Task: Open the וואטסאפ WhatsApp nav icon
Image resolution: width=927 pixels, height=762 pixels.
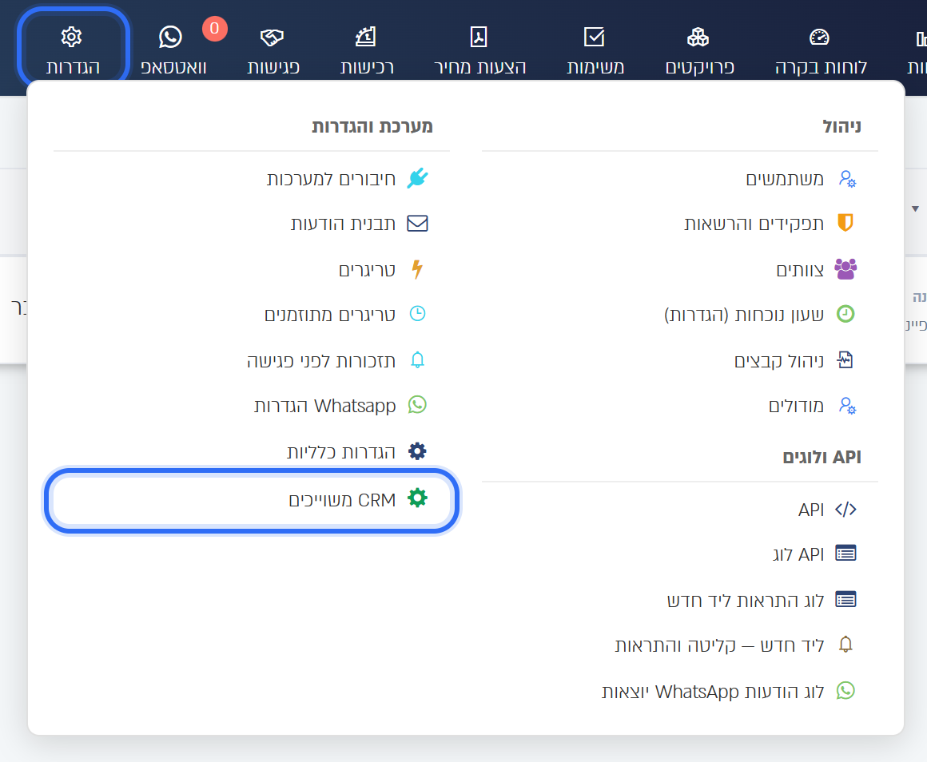Action: [x=170, y=38]
